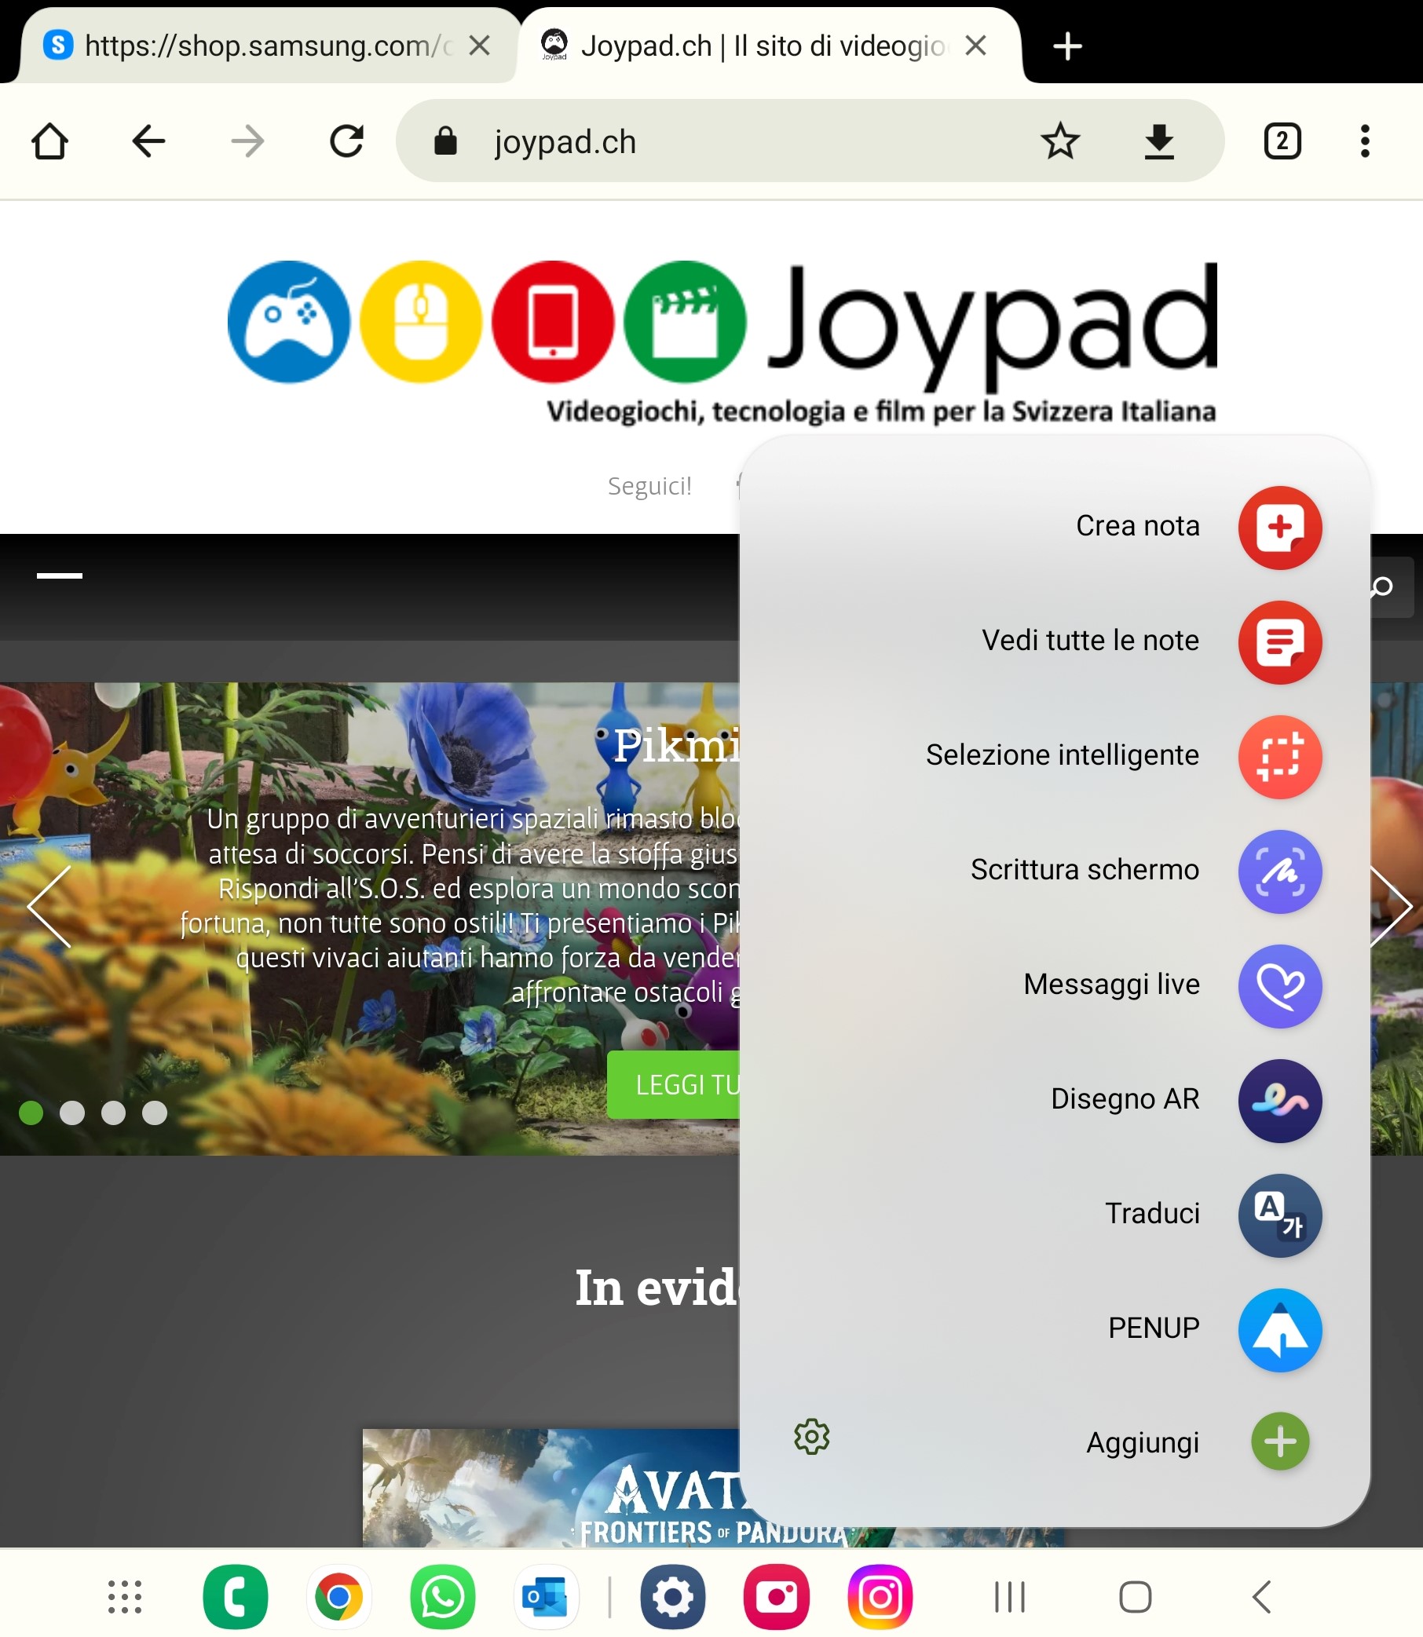
Task: Click the Pikmin slide title
Action: coord(677,744)
